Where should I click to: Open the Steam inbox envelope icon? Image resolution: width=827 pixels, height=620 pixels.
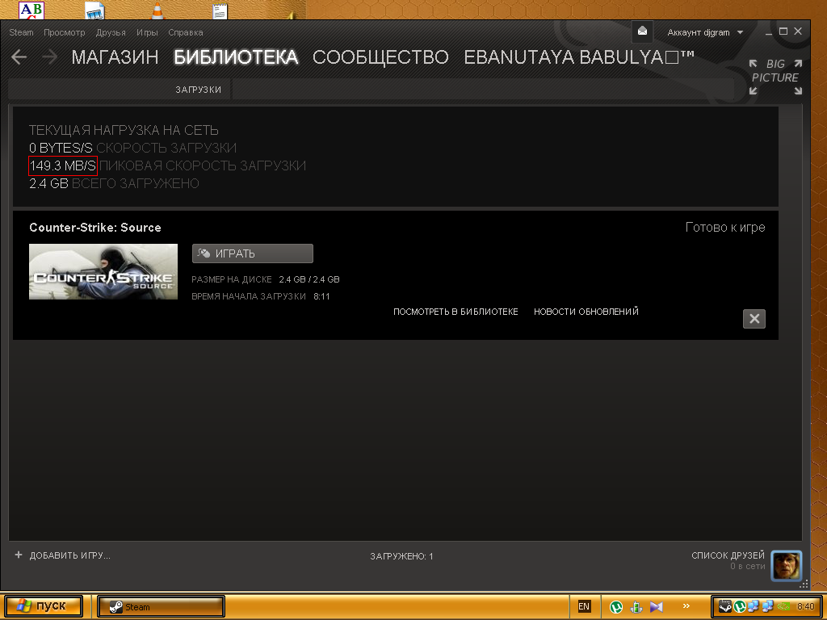coord(642,31)
